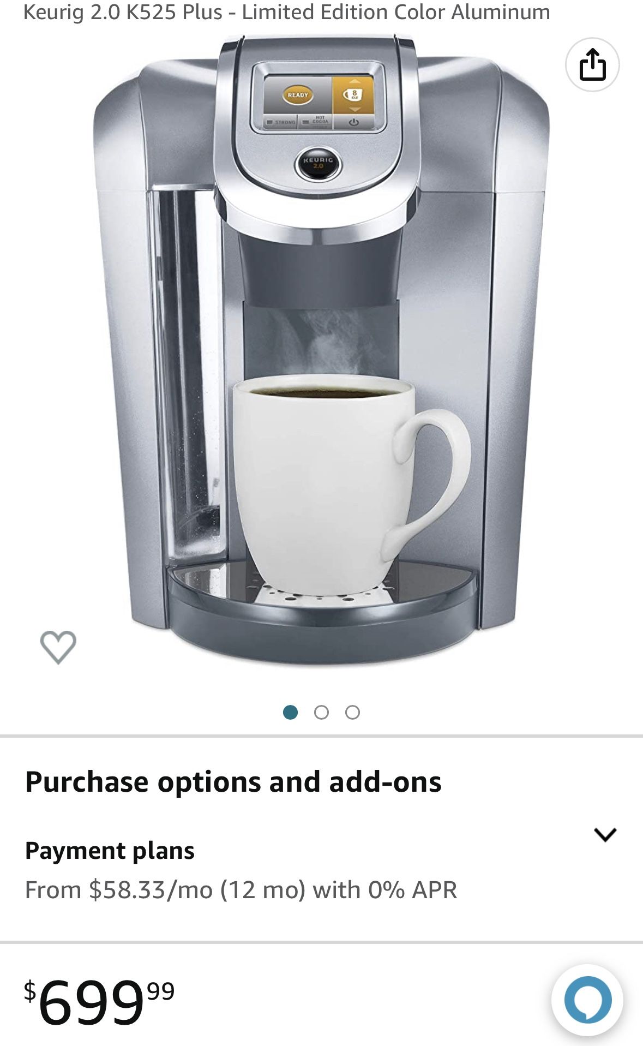Click the Purchase options and add-ons heading
This screenshot has height=1046, width=643.
(233, 781)
